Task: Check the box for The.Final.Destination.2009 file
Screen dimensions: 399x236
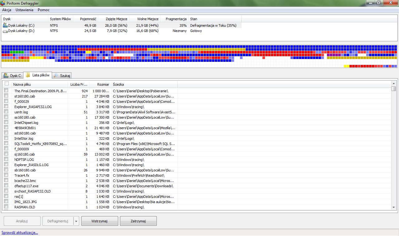Action: click(6, 90)
